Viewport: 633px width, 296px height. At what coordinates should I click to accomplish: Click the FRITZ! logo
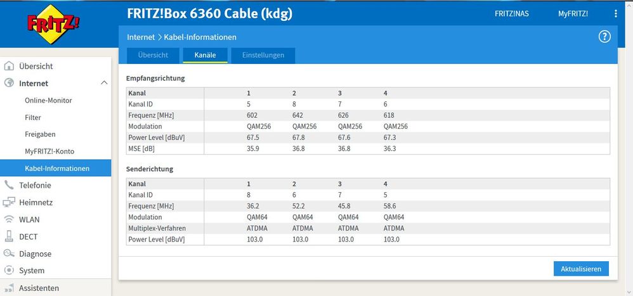(x=53, y=24)
